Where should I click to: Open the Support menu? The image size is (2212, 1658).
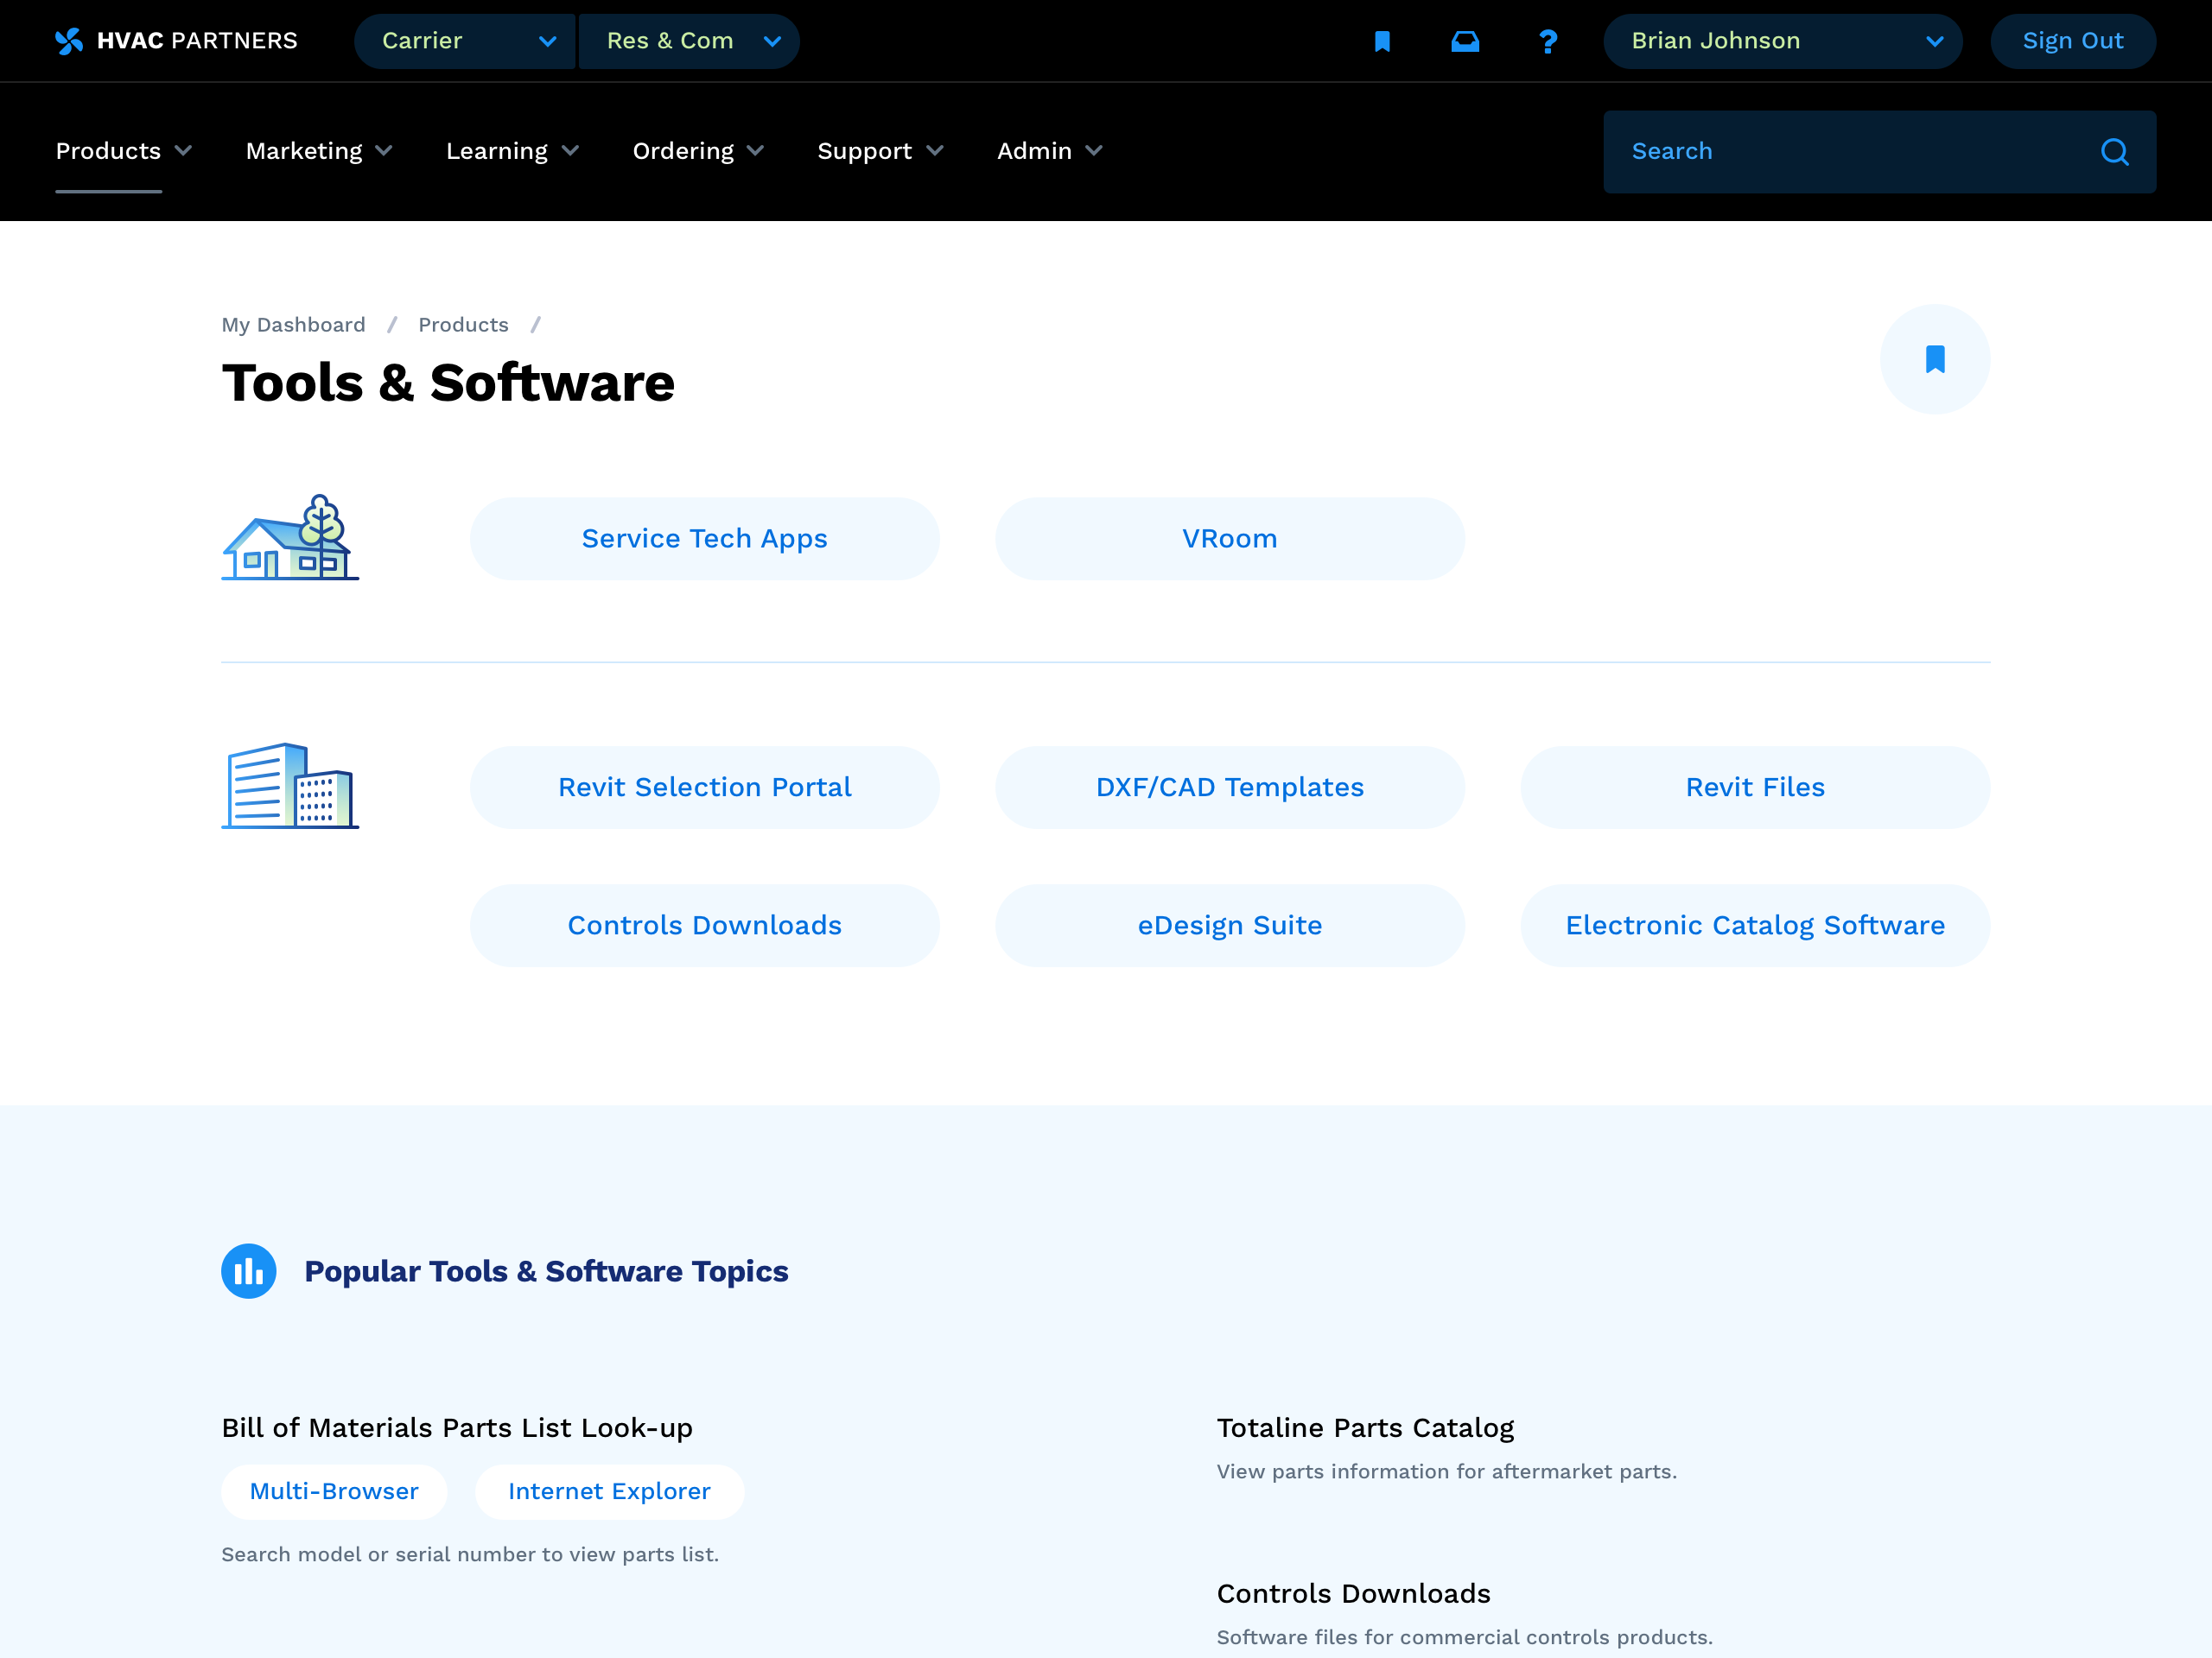[879, 151]
